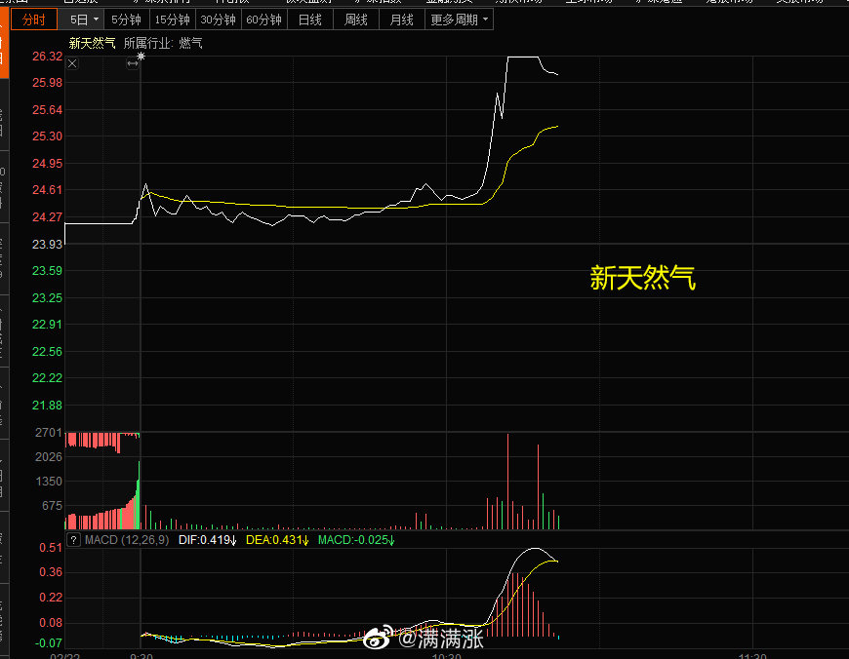The height and width of the screenshot is (659, 849).
Task: Select the 30分钟 period tab
Action: click(218, 20)
